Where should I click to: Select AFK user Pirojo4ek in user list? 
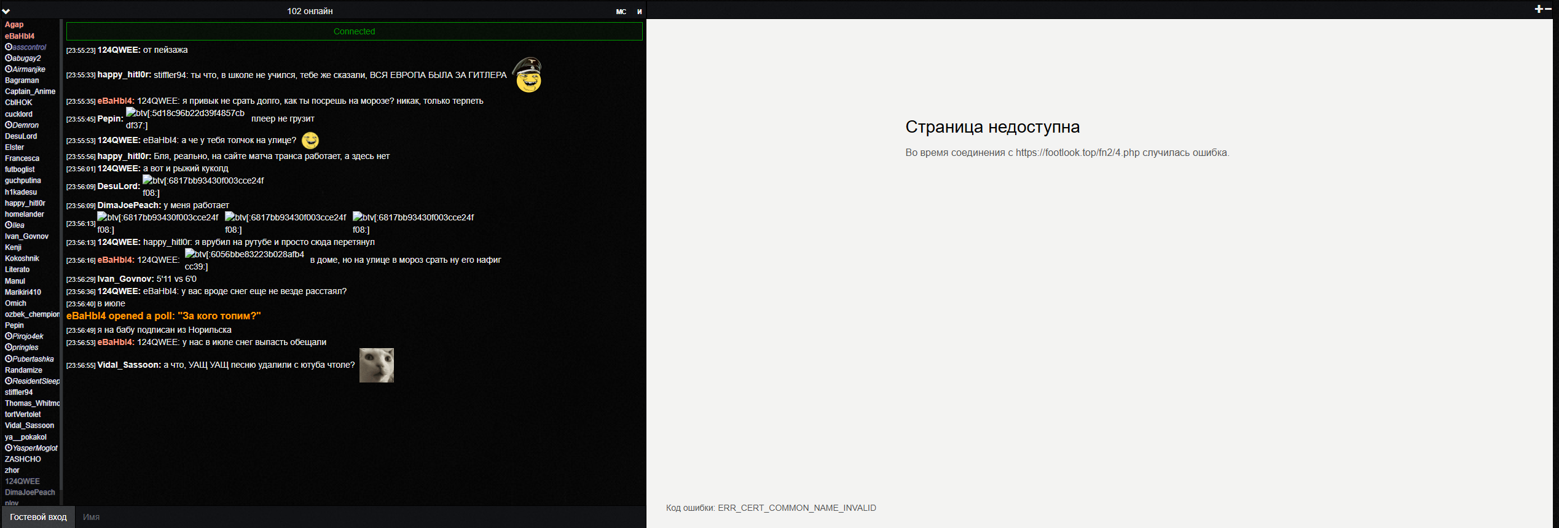[24, 336]
